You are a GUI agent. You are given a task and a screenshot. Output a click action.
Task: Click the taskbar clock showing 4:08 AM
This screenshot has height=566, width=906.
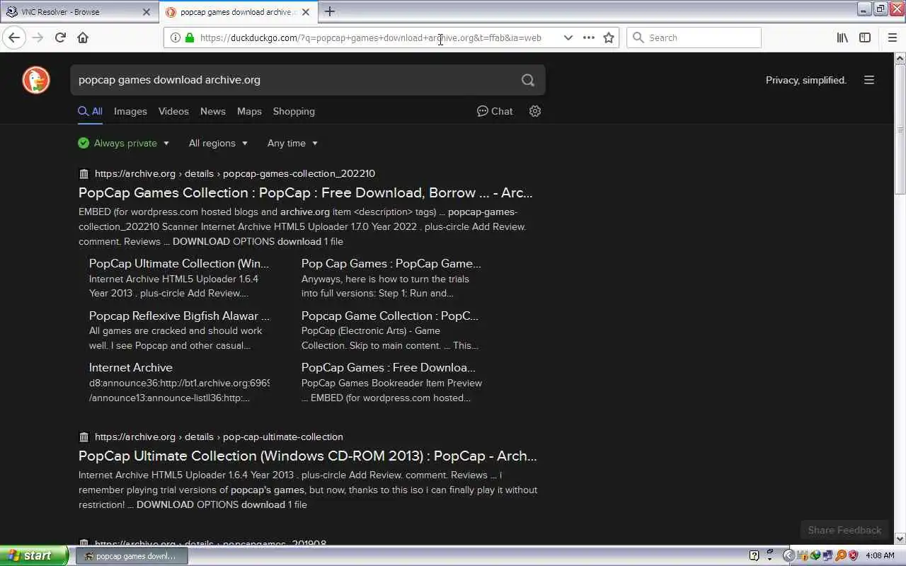point(880,555)
